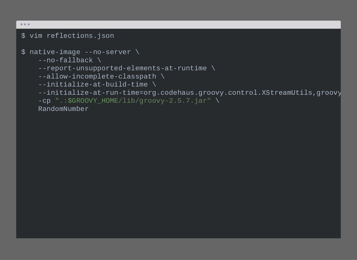Click the '--no-fallback' option text
Screen dimensions: 357x260
tap(65, 60)
